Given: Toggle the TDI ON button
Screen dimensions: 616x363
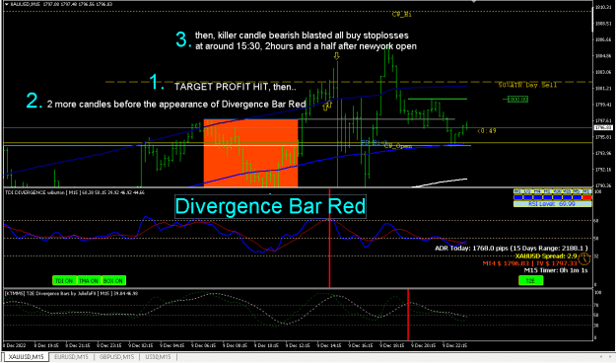Looking at the screenshot, I should pyautogui.click(x=64, y=280).
